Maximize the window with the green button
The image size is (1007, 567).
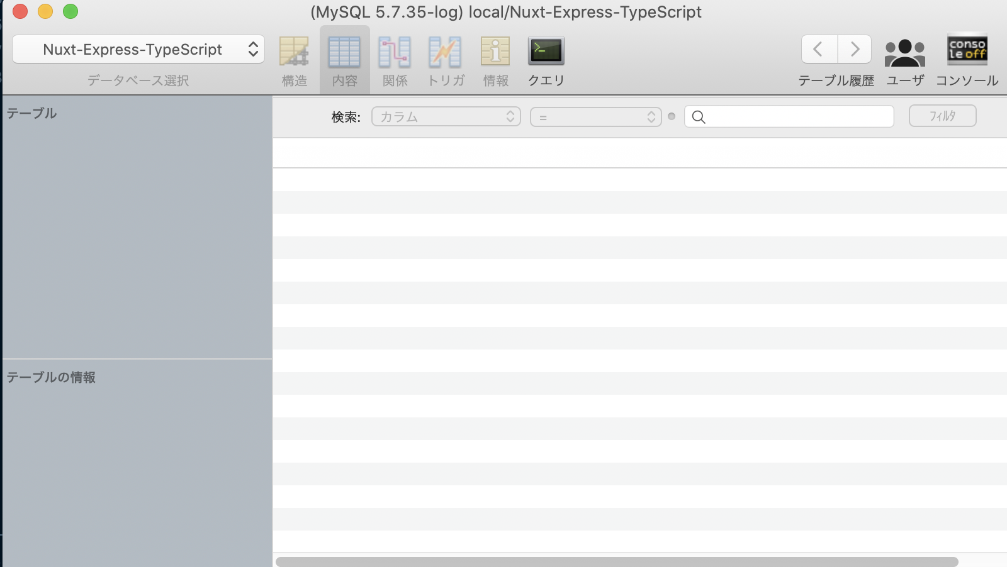click(70, 11)
